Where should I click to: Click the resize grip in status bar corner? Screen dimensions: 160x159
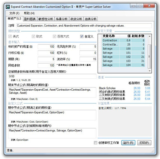click(x=153, y=151)
